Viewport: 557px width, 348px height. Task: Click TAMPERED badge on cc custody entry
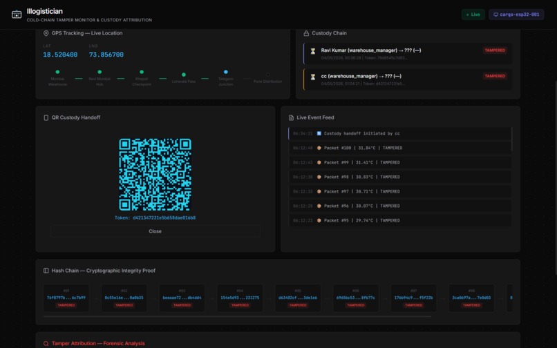495,76
